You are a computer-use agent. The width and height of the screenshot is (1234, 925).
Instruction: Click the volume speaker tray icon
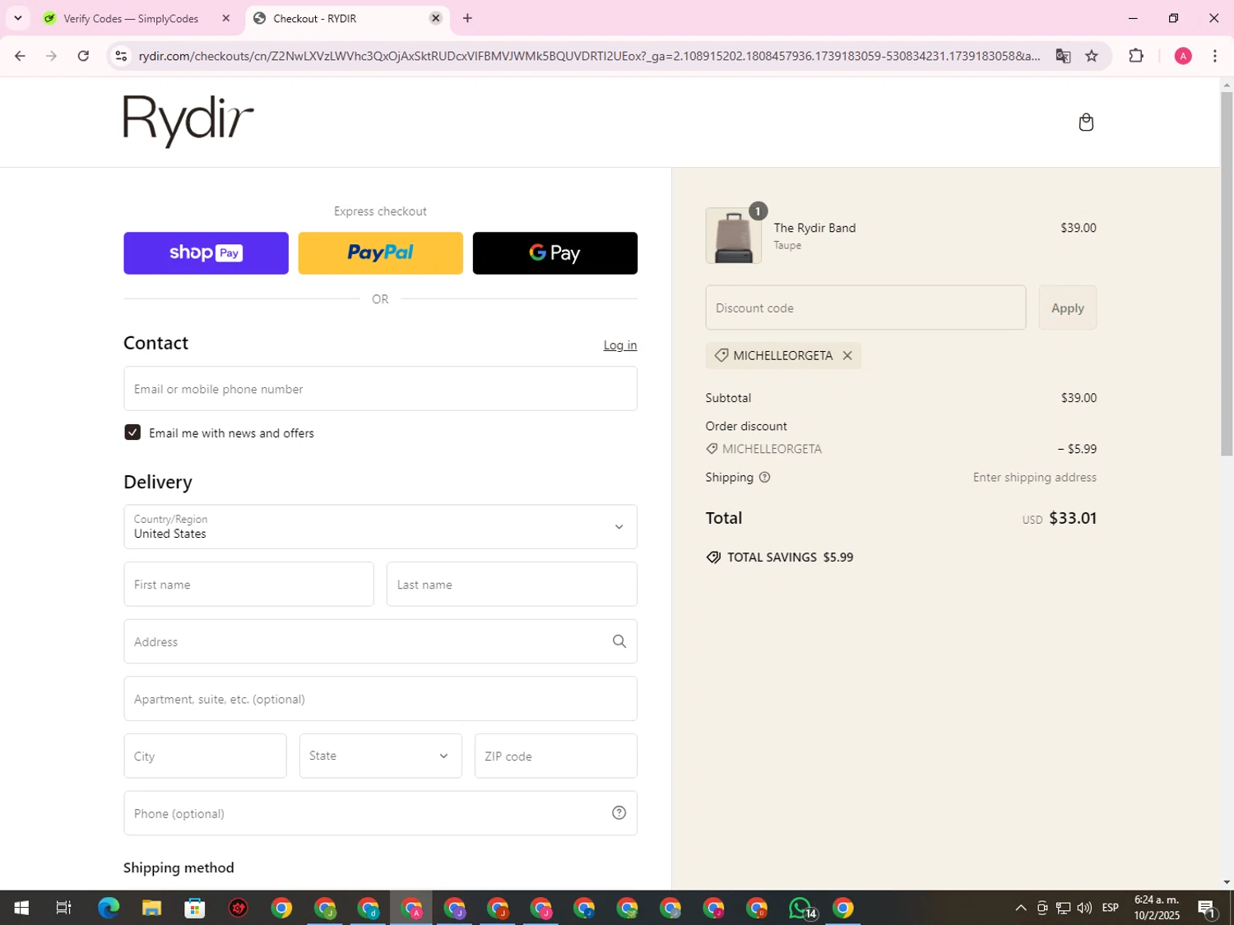click(x=1084, y=908)
